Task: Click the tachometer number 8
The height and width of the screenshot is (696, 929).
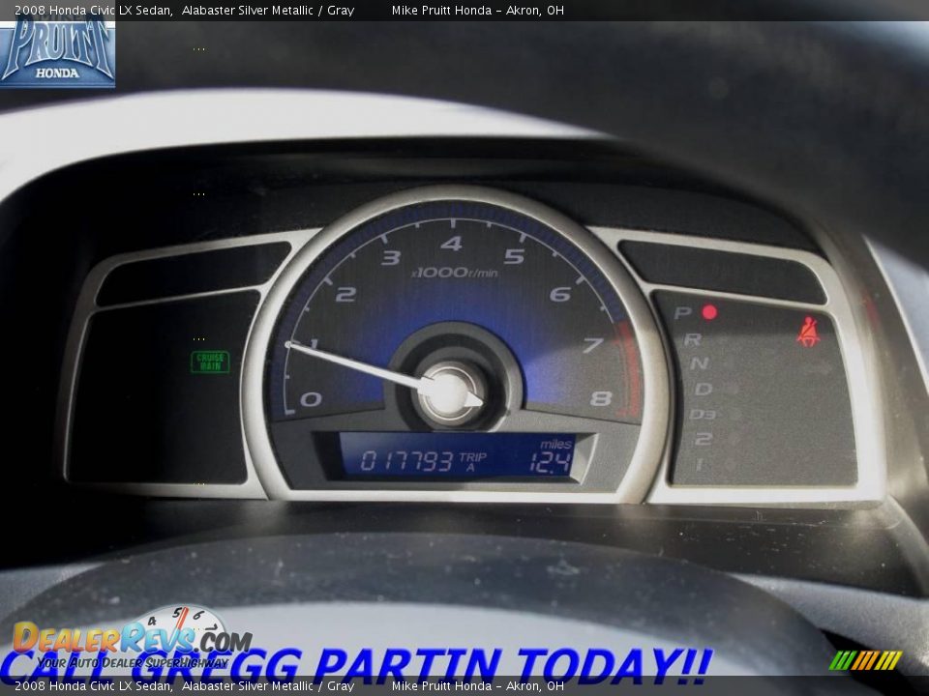Action: (x=601, y=398)
